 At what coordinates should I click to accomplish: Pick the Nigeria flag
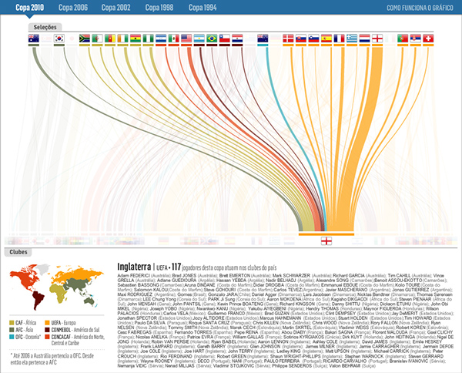coord(148,39)
